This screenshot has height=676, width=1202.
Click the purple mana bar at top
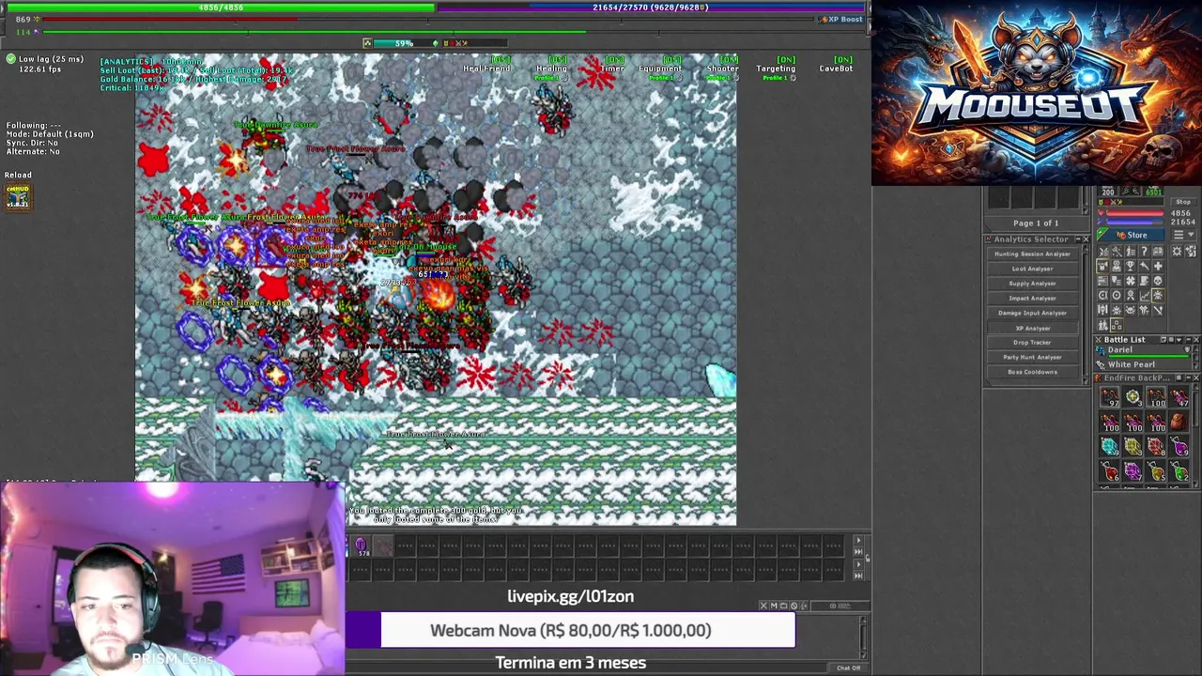[x=651, y=8]
